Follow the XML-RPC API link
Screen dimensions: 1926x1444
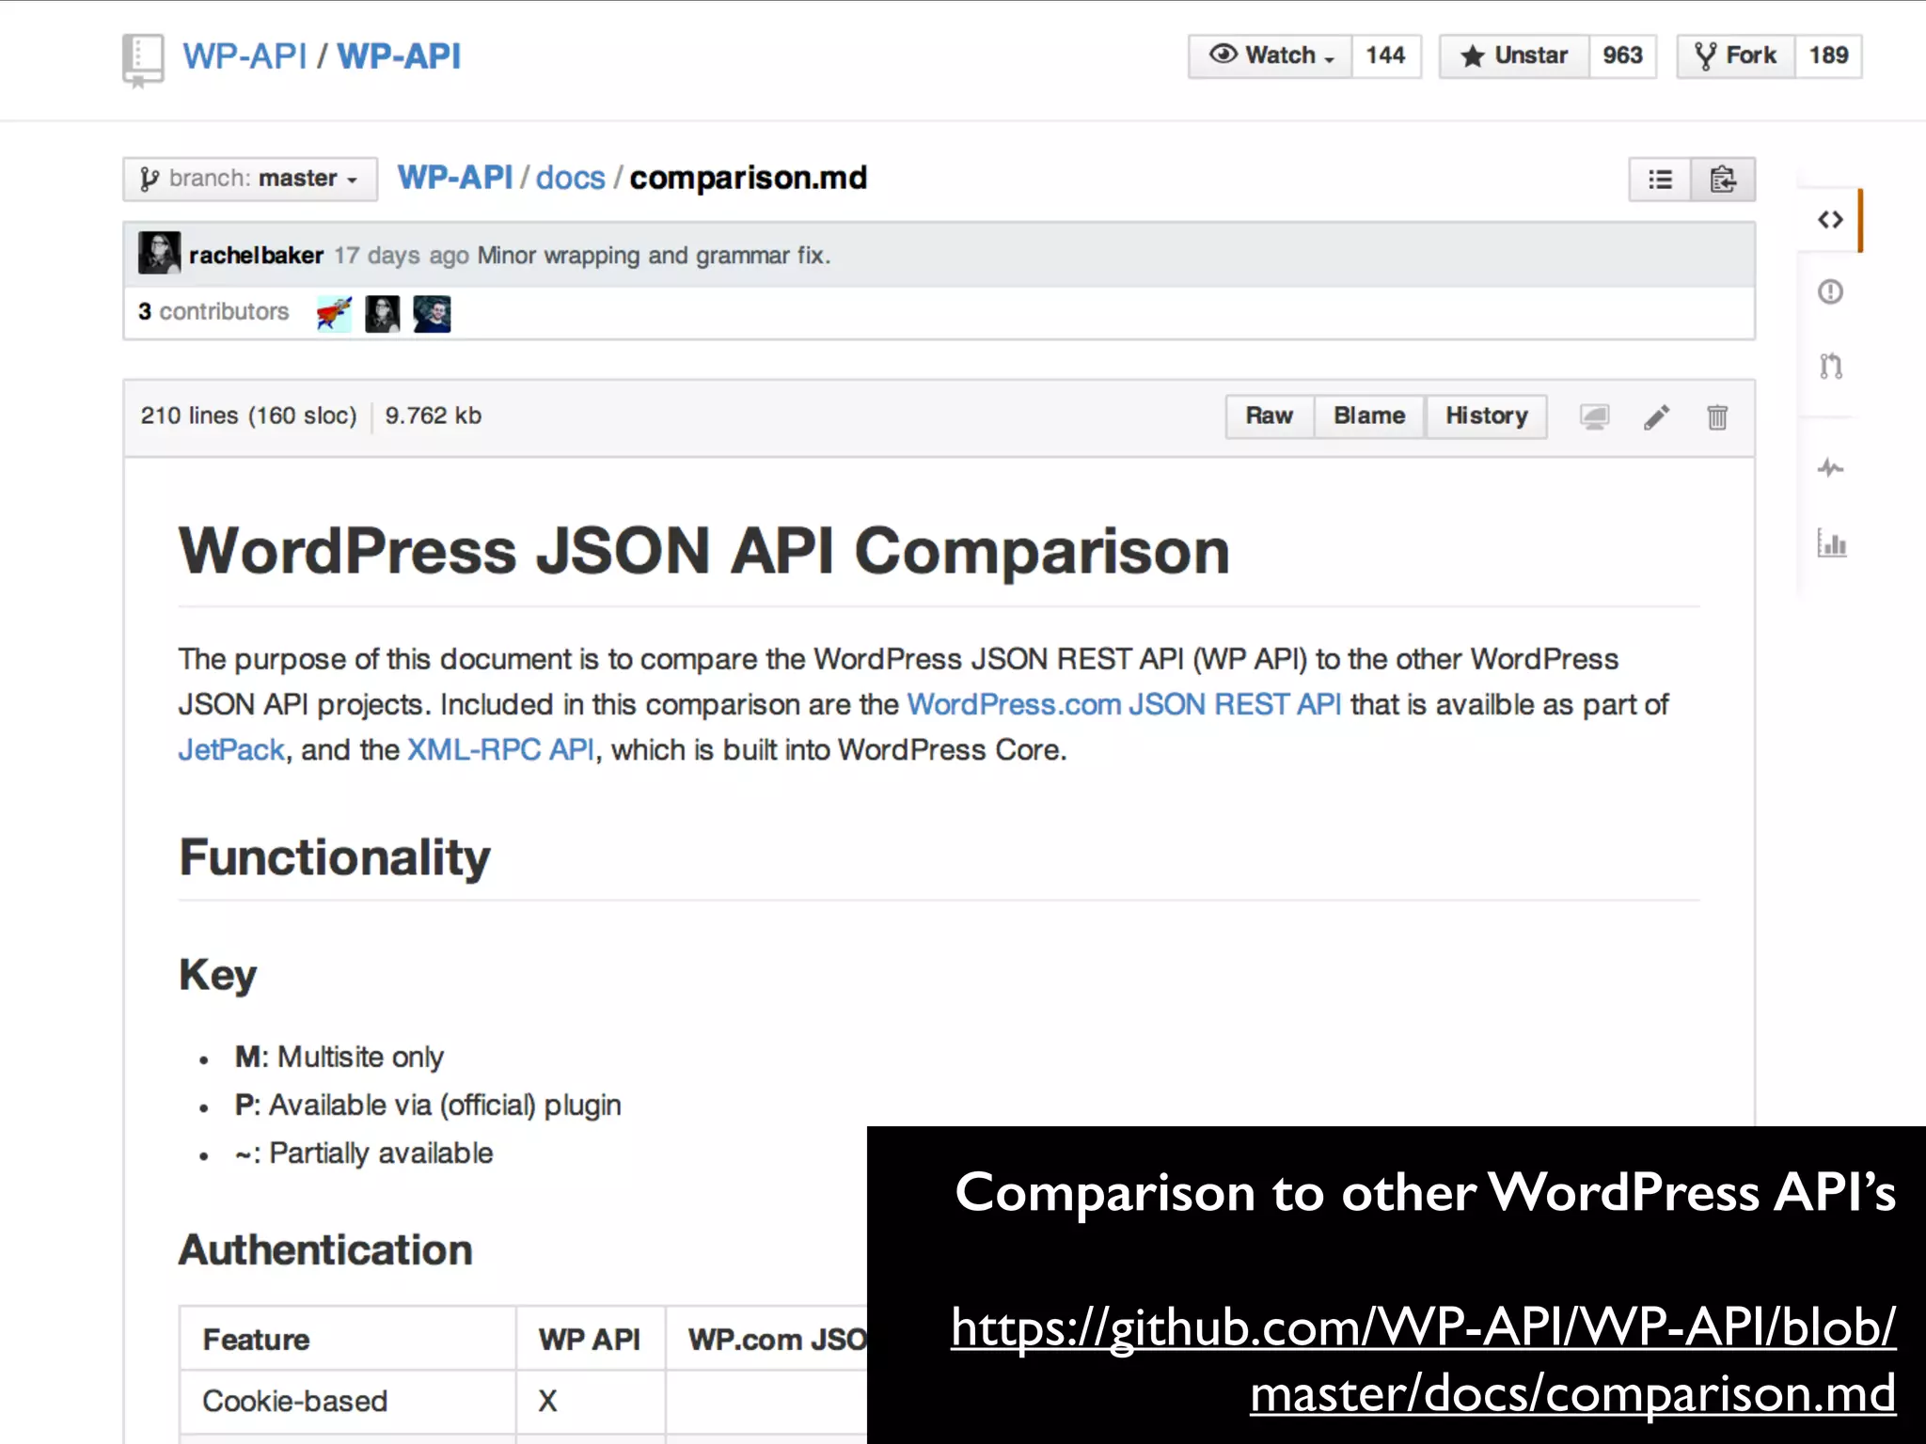click(x=500, y=750)
